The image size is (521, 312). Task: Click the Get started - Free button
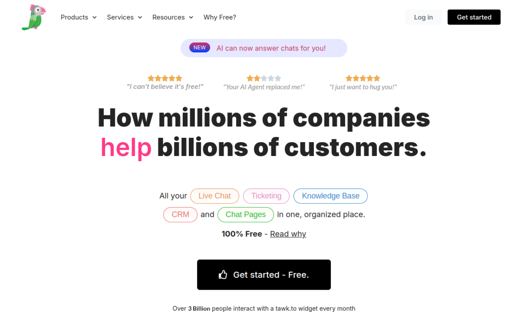point(264,275)
